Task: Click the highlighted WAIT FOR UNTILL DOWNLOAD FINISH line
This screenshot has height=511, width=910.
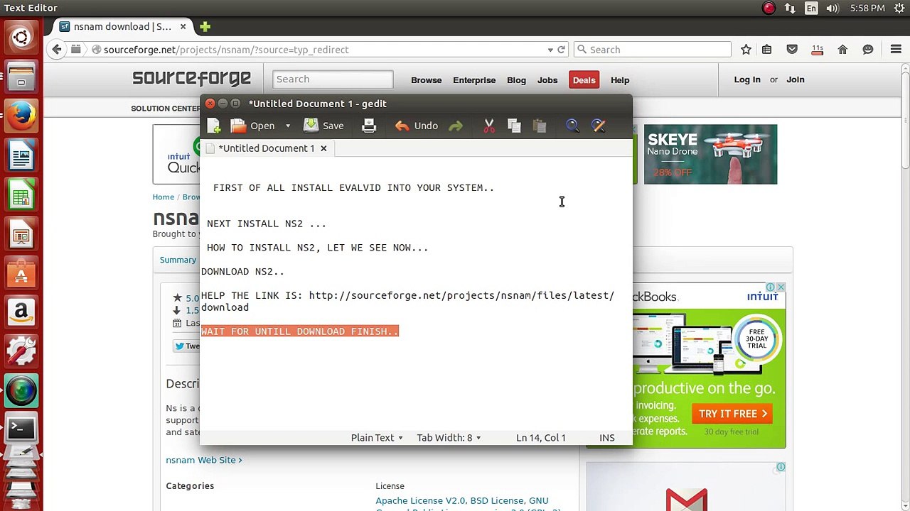Action: 300,331
